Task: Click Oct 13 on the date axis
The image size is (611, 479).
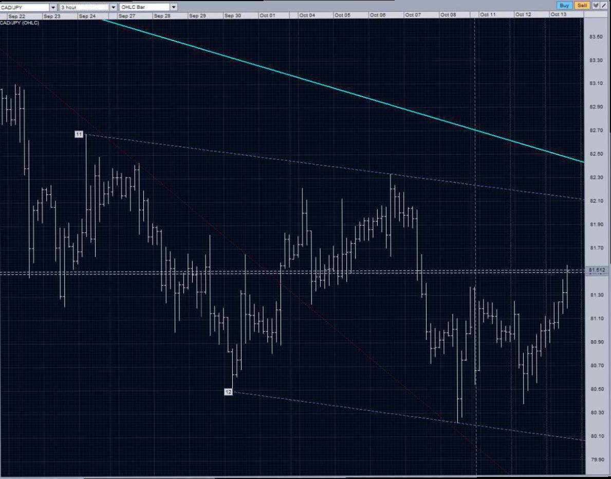Action: [x=558, y=15]
